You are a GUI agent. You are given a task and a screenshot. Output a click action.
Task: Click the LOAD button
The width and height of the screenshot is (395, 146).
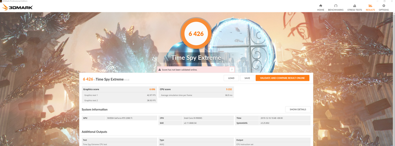click(231, 78)
